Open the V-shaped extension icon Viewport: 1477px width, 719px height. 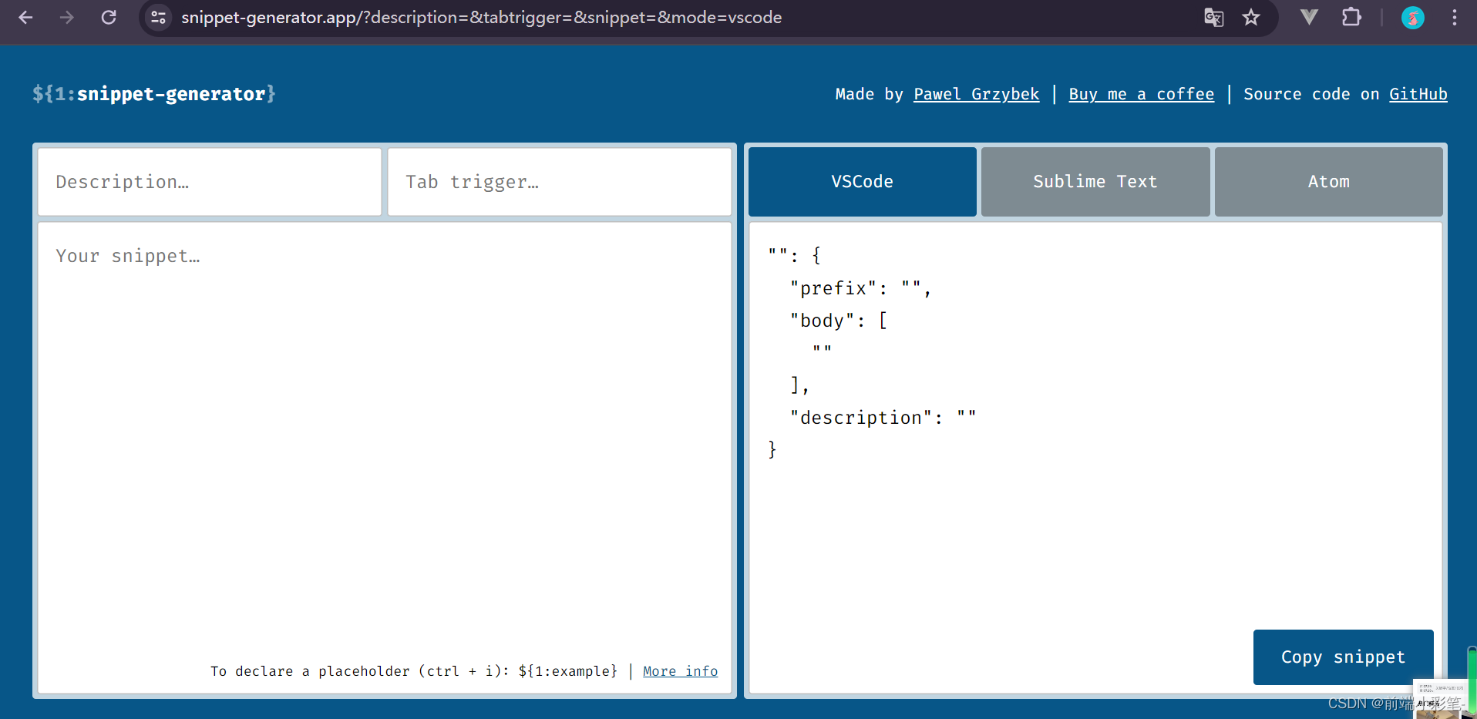1309,17
